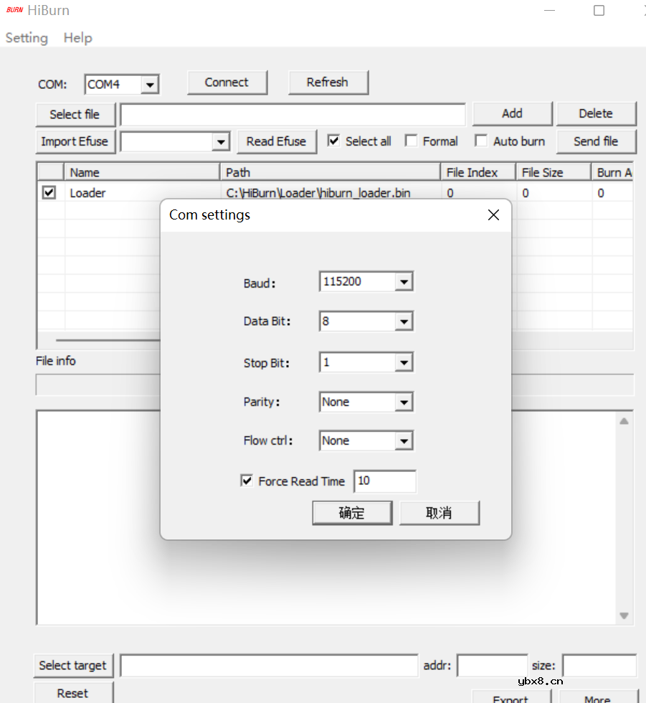Open the Setting menu
The height and width of the screenshot is (703, 646).
[x=27, y=38]
